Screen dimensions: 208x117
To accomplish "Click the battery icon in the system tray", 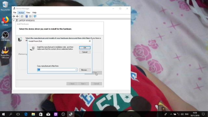I will click(175, 114).
